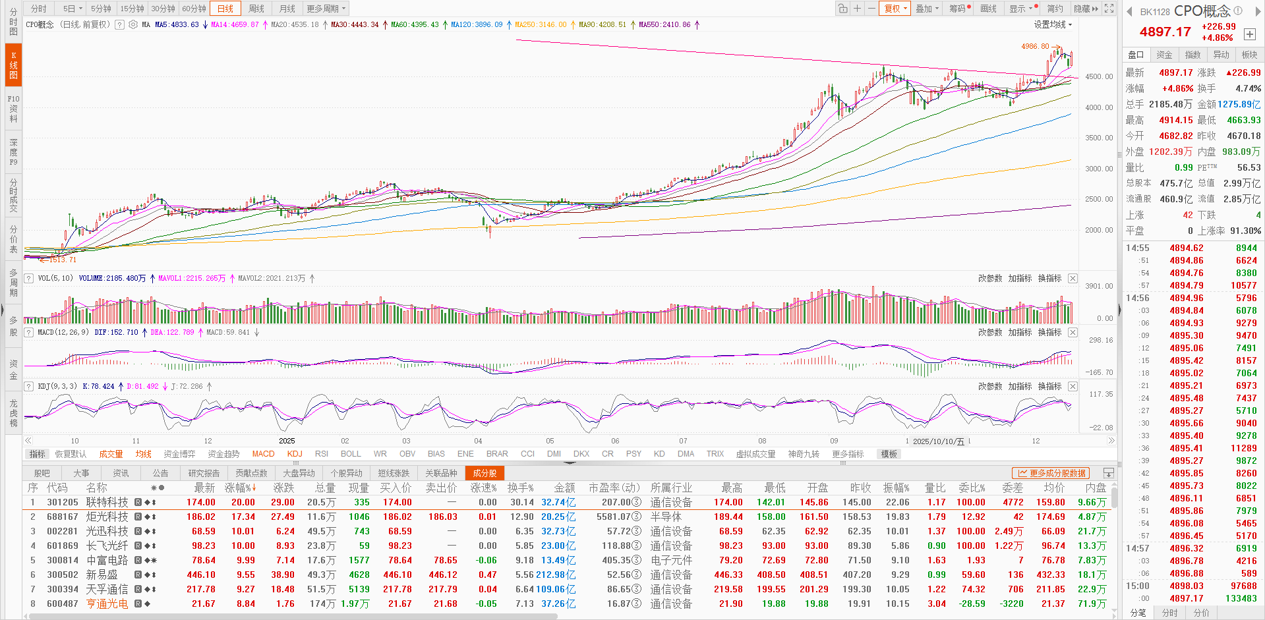Go to previous sector with left arrow
This screenshot has height=620, width=1265.
tap(1129, 11)
